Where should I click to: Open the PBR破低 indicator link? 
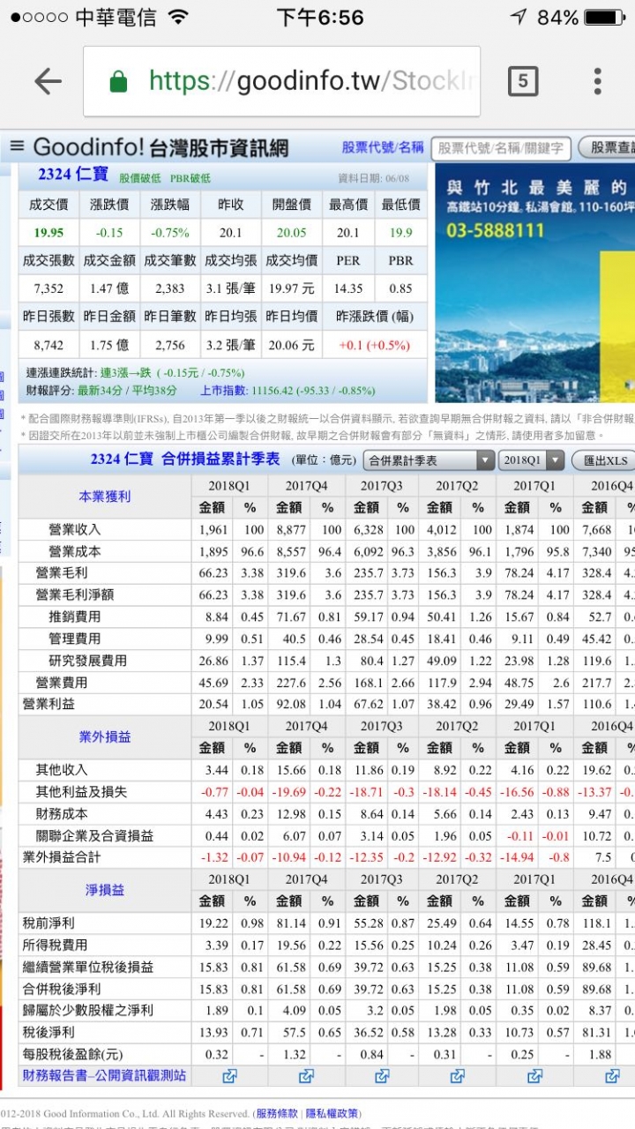click(190, 178)
